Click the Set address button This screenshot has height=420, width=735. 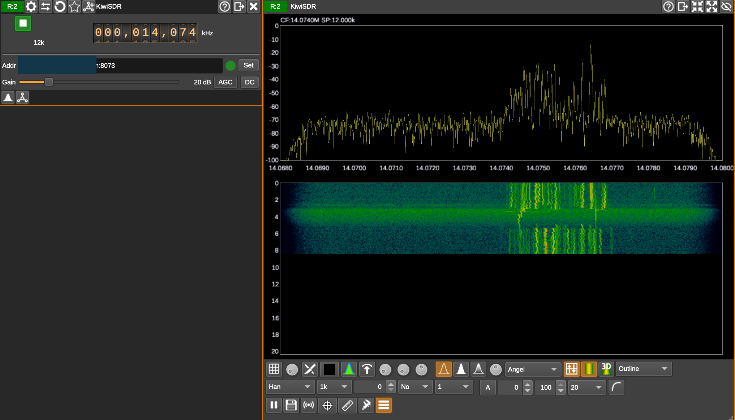pos(249,65)
